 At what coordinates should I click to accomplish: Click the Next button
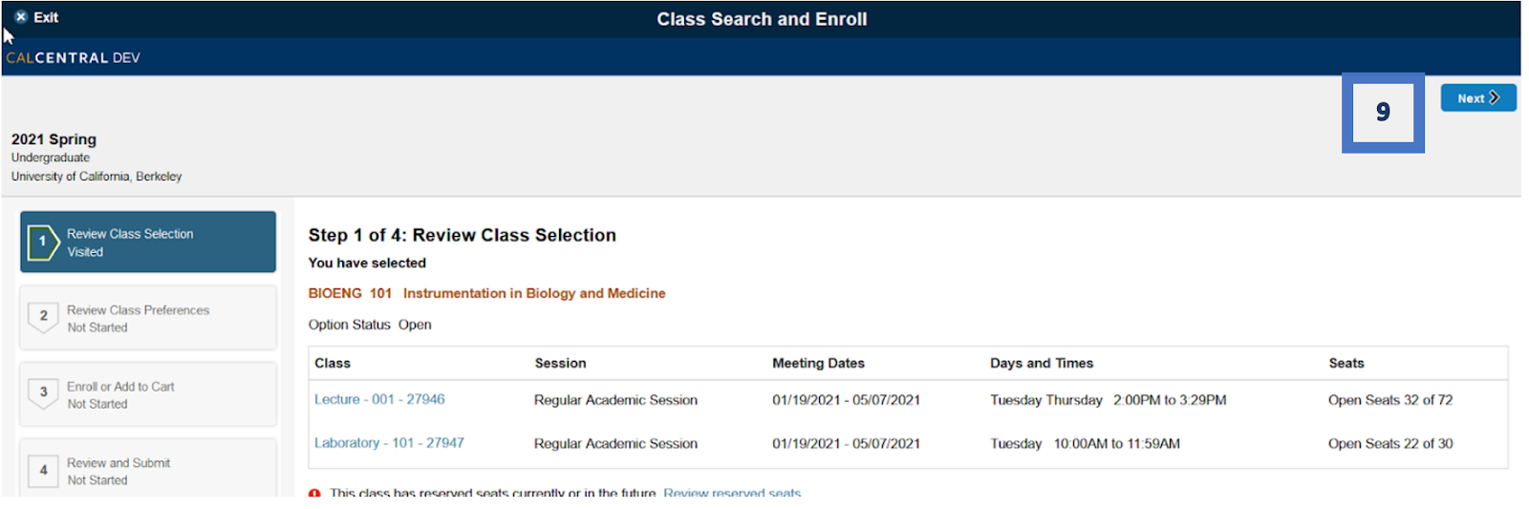point(1478,97)
